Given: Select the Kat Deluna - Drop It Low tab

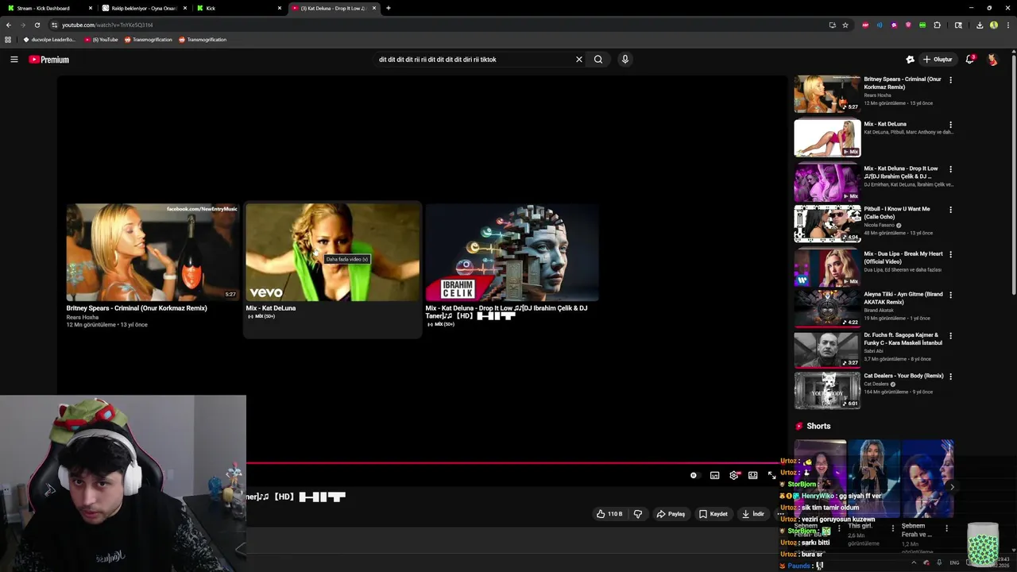Looking at the screenshot, I should (334, 8).
